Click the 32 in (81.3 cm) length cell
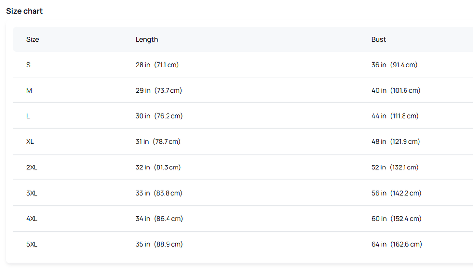The image size is (473, 268). click(158, 167)
